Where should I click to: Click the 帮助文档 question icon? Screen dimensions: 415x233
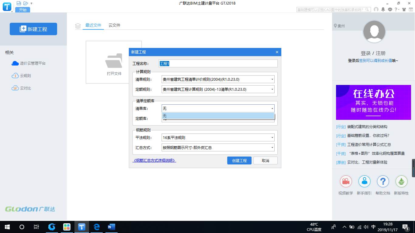tap(383, 181)
